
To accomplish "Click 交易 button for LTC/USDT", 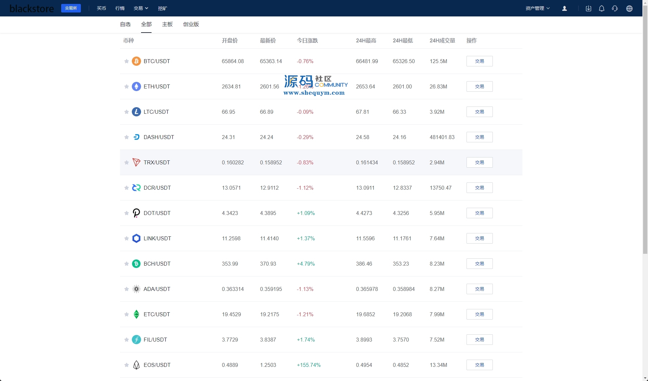I will click(x=479, y=112).
